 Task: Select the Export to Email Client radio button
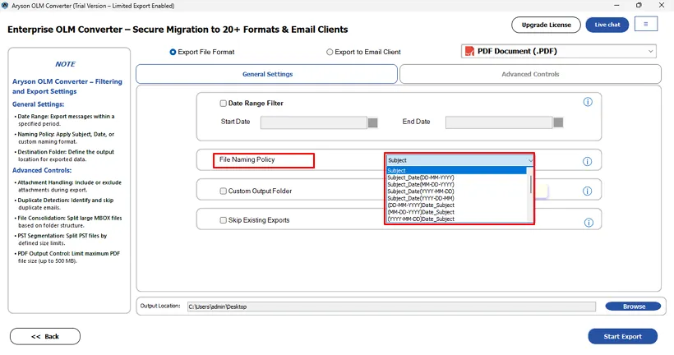330,52
